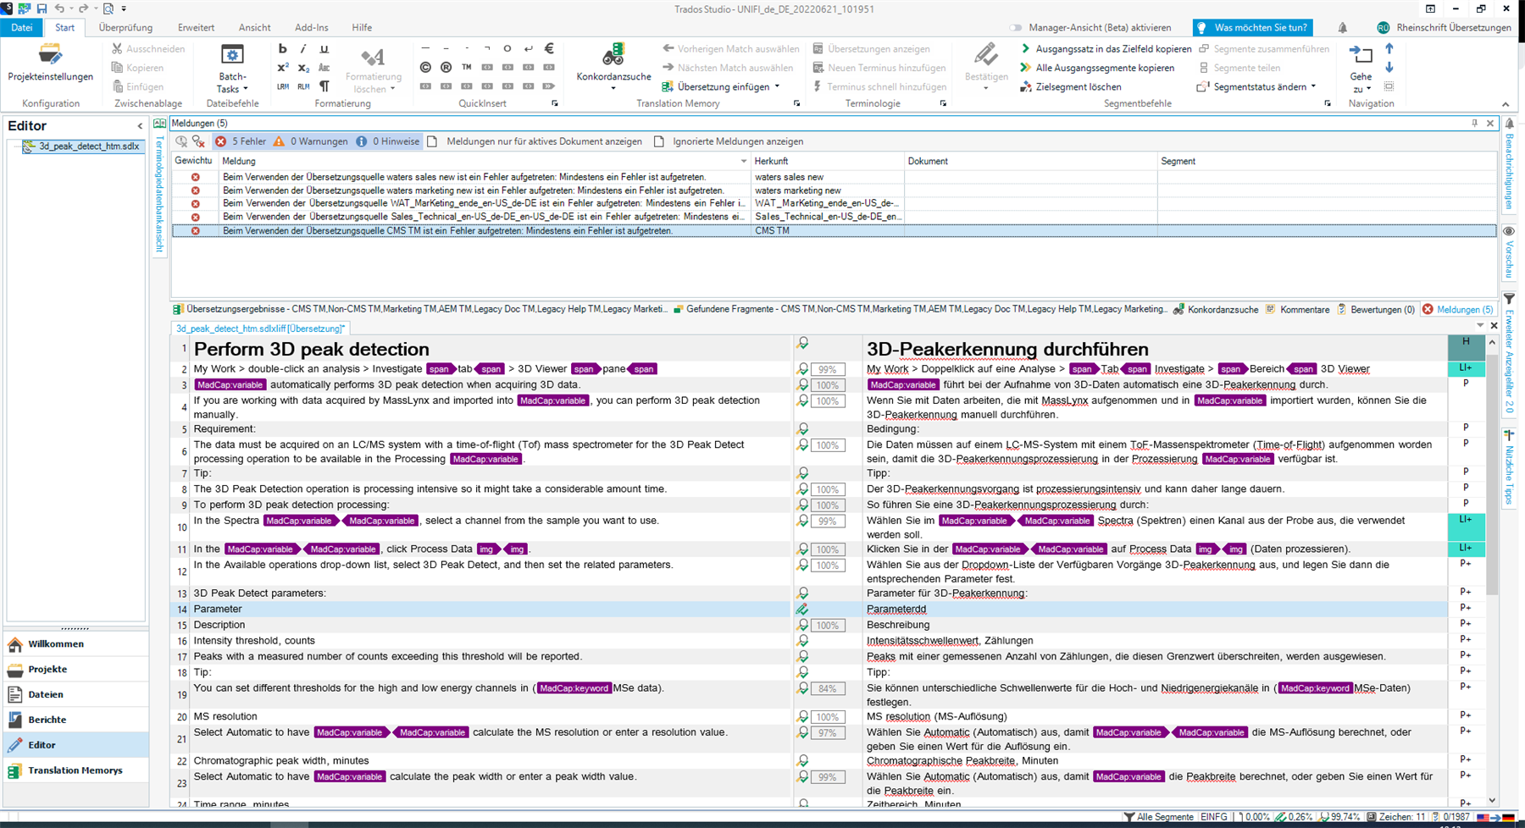
Task: Open the Bestätigen dropdown
Action: click(986, 88)
